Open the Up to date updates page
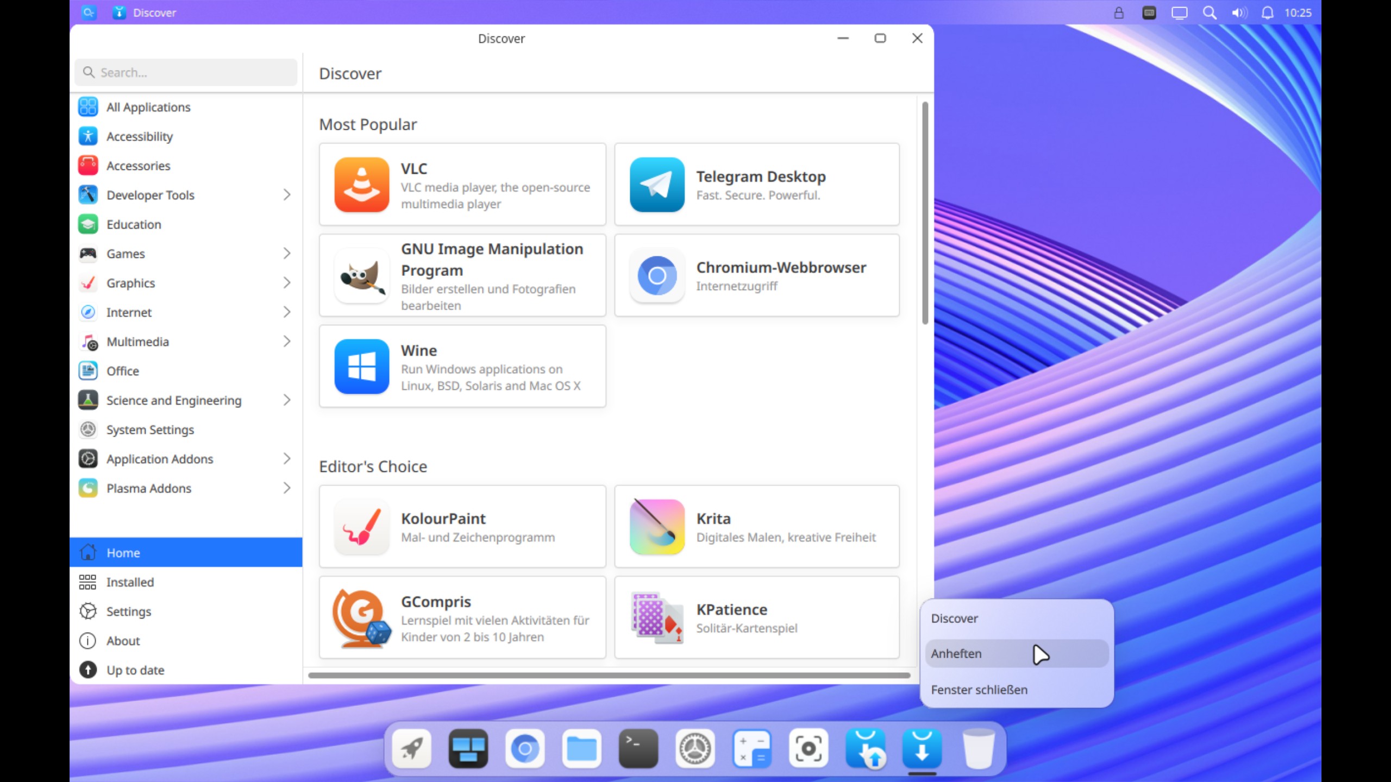The height and width of the screenshot is (782, 1391). (186, 670)
